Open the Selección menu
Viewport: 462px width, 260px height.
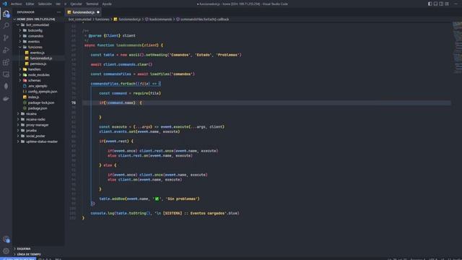point(45,4)
